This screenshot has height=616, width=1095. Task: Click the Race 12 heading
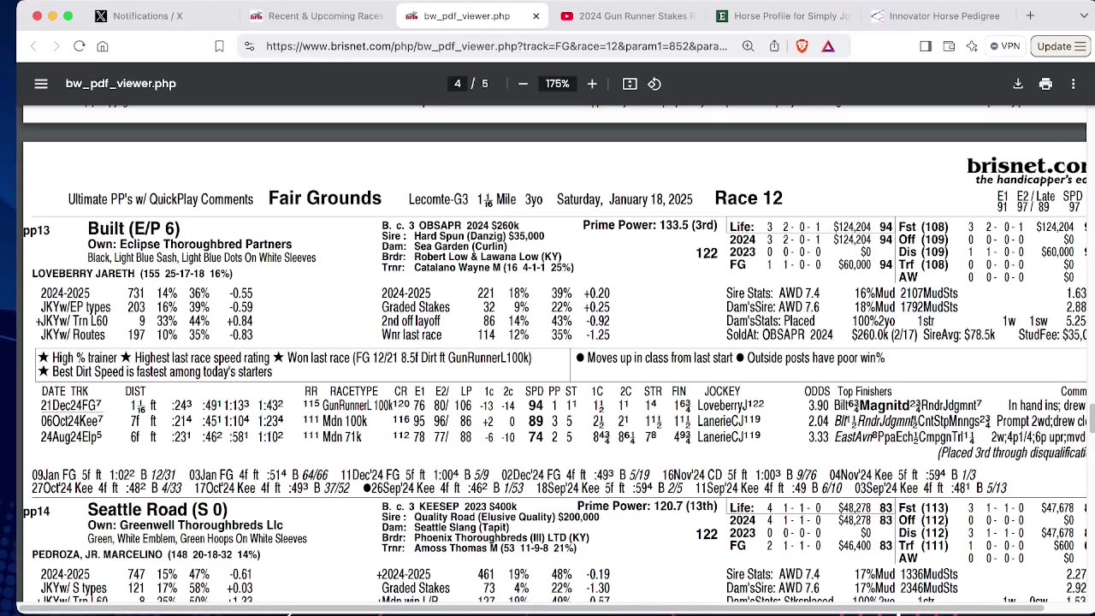[x=749, y=198]
